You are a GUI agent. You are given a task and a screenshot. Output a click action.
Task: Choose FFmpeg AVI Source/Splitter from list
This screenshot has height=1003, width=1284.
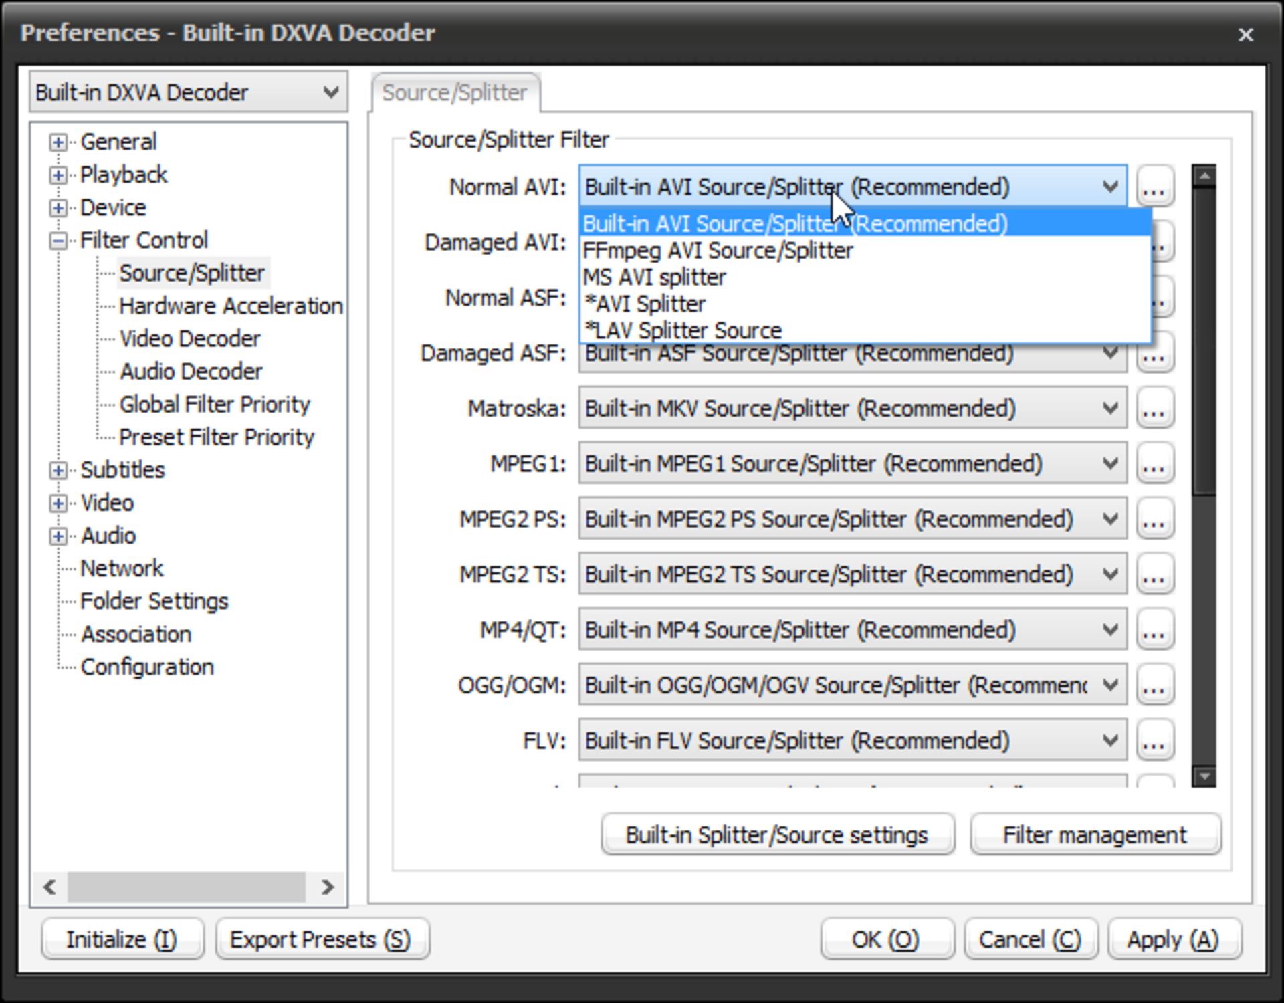pos(718,251)
